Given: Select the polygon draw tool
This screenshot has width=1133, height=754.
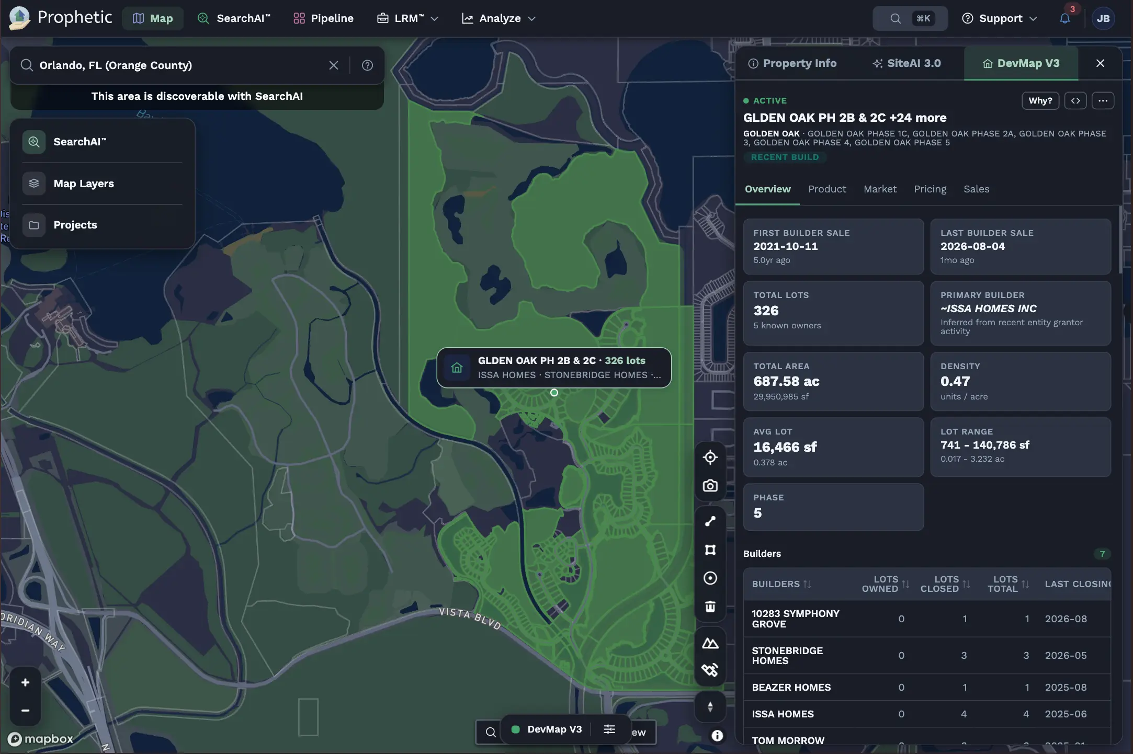Looking at the screenshot, I should (710, 550).
